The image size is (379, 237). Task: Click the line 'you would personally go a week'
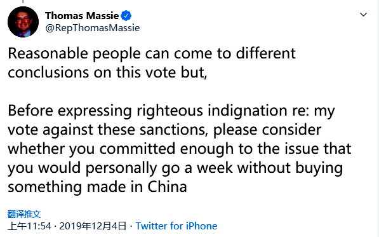pyautogui.click(x=175, y=168)
